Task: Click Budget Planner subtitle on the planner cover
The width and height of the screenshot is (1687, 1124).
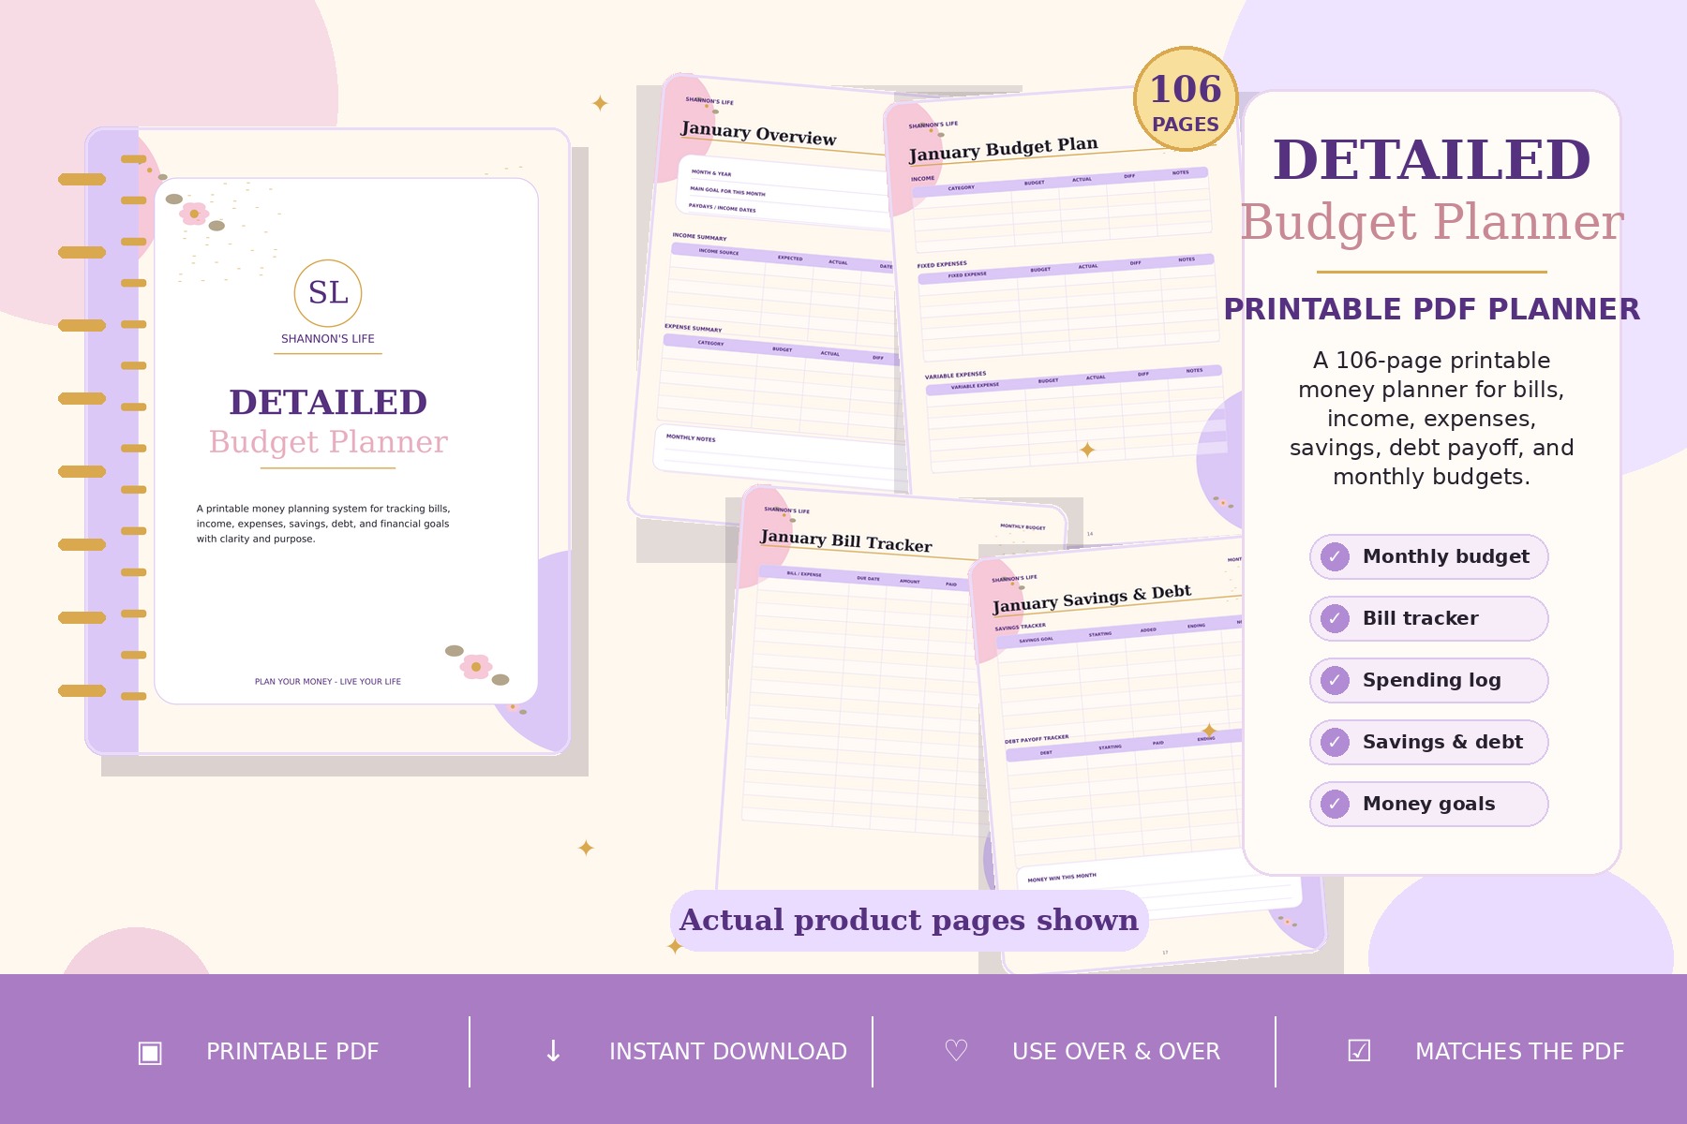Action: (328, 442)
